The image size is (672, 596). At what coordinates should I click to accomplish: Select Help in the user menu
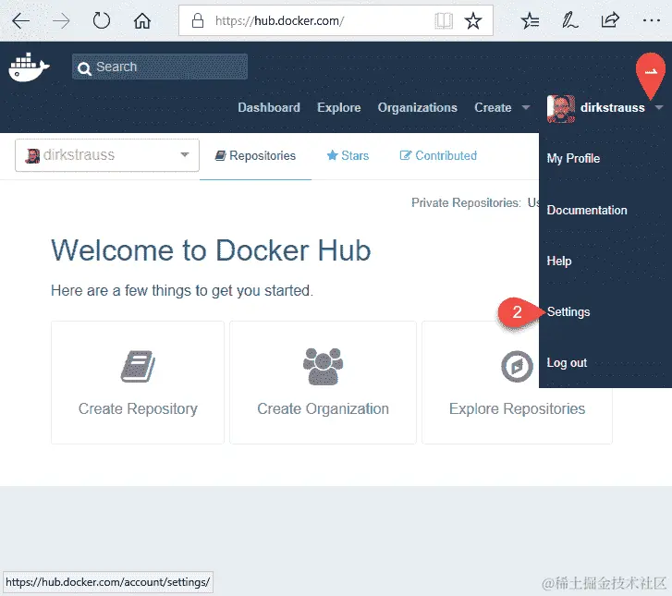[559, 261]
